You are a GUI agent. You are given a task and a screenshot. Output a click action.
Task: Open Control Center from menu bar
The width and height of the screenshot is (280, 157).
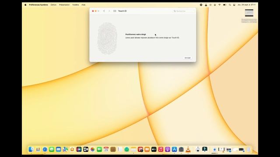coord(234,5)
